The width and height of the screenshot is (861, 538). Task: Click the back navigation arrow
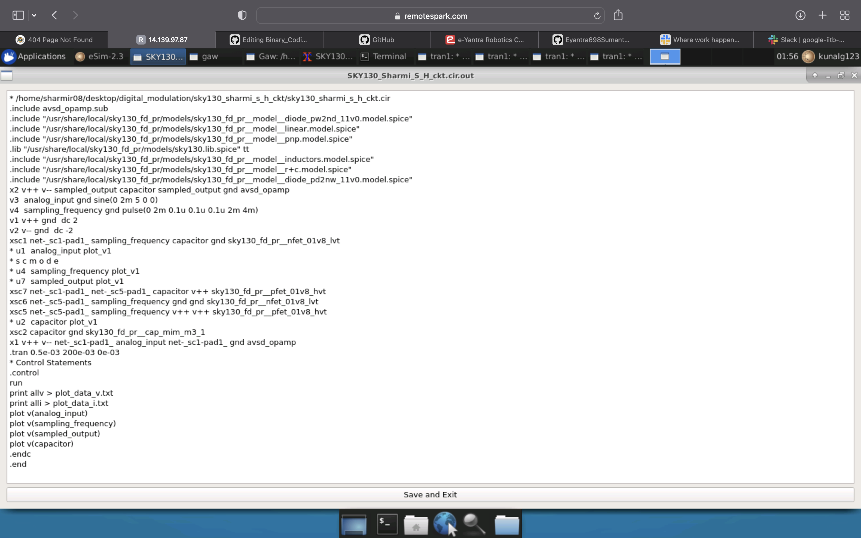coord(54,15)
